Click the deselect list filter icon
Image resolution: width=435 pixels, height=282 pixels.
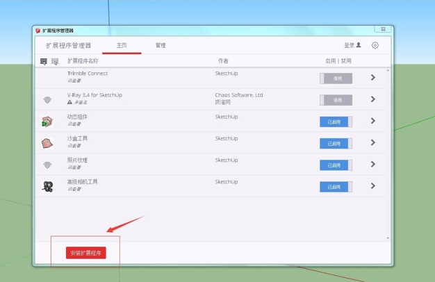(x=55, y=62)
